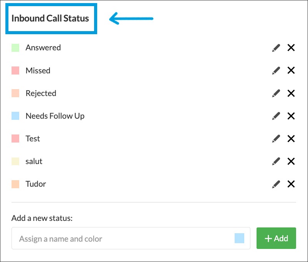Select the Inbound Call Status heading
Viewport: 308px width, 262px height.
pos(50,18)
